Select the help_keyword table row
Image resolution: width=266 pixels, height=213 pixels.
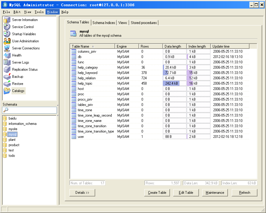pyautogui.click(x=160, y=73)
